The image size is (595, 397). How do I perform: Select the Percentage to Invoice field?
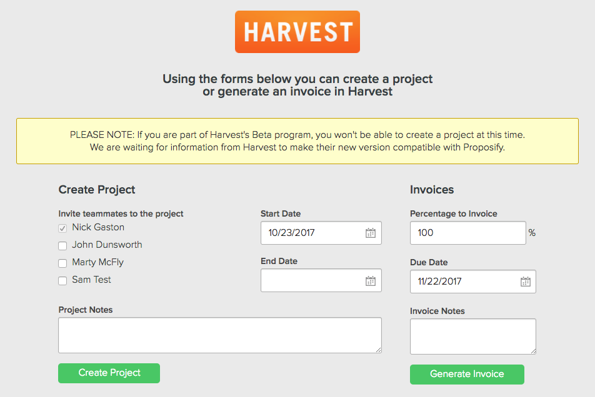(x=467, y=233)
